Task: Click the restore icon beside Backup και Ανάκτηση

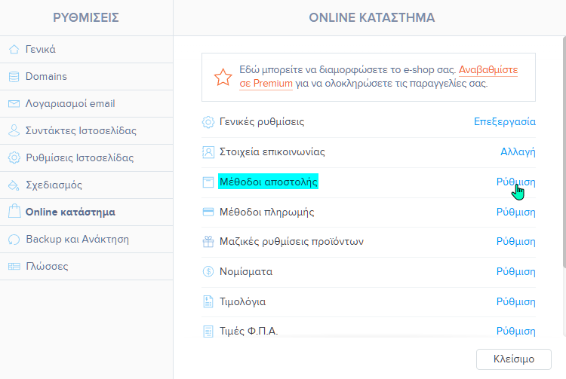Action: tap(14, 239)
